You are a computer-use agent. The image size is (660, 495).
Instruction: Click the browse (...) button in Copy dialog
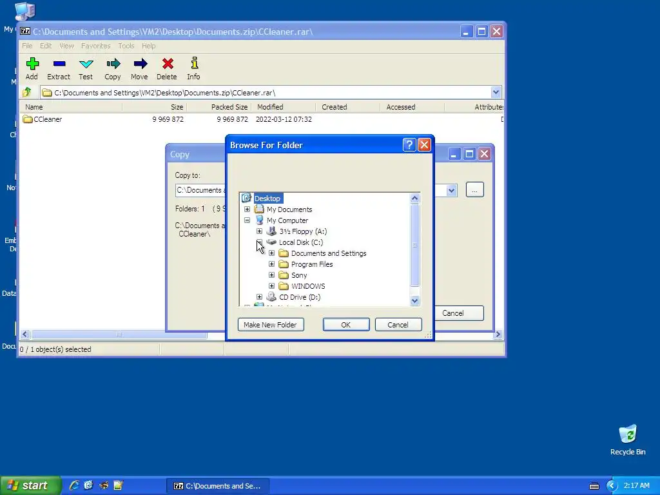click(475, 190)
